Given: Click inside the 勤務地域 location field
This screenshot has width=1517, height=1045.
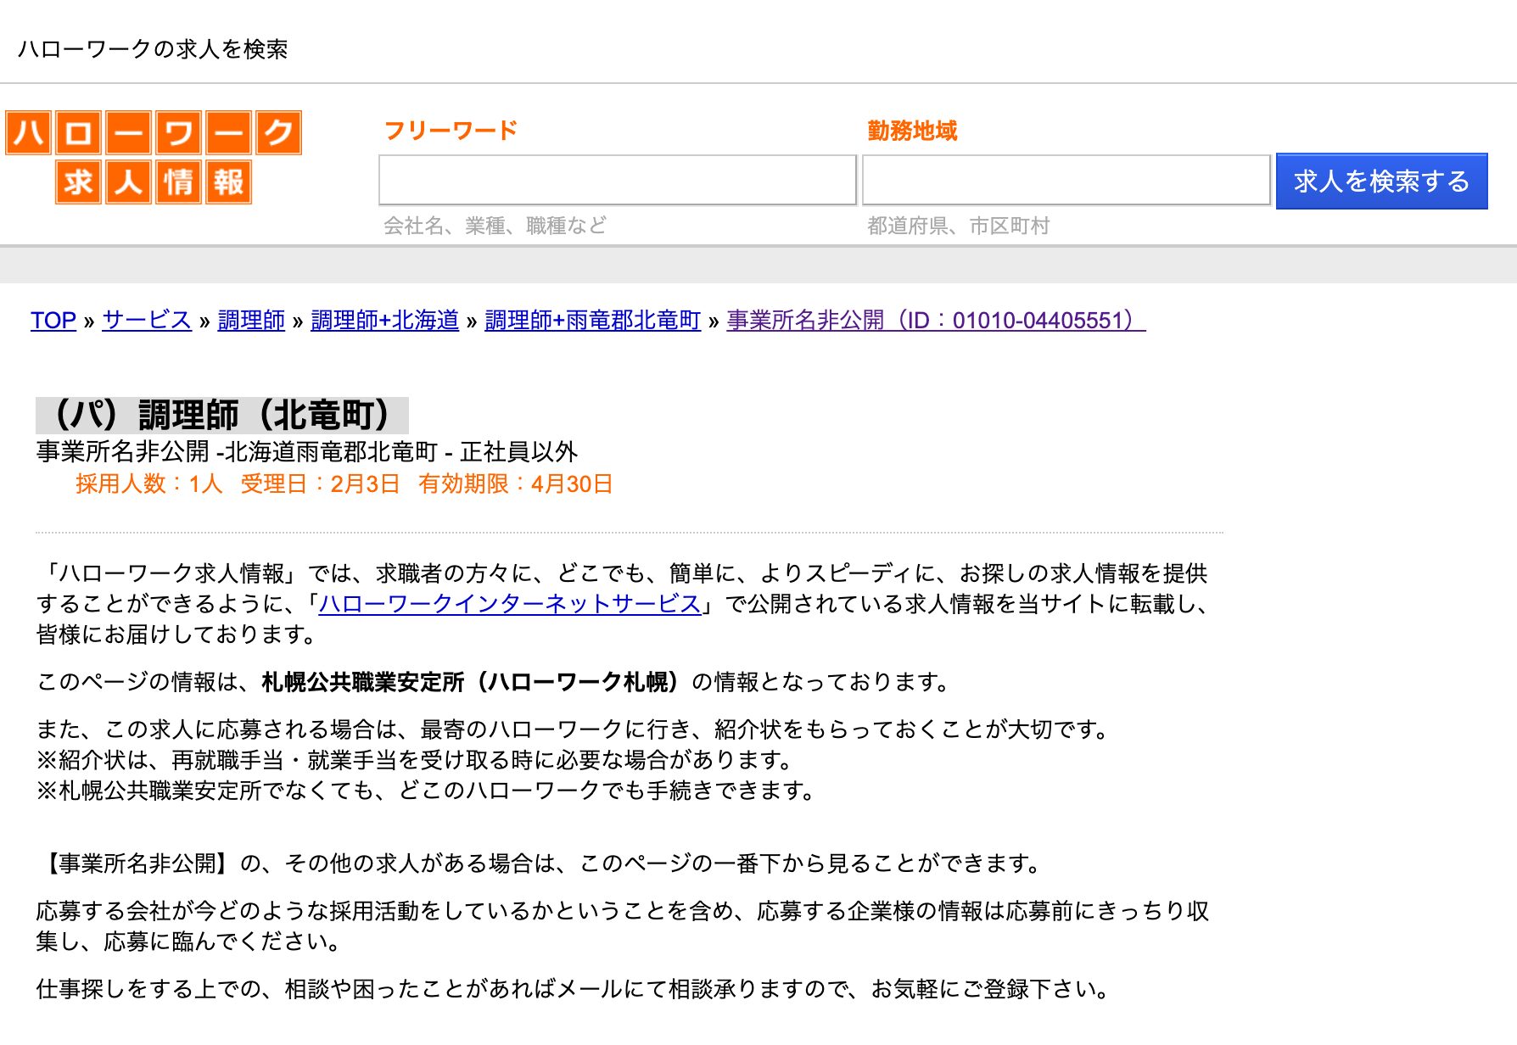Looking at the screenshot, I should (x=1066, y=181).
